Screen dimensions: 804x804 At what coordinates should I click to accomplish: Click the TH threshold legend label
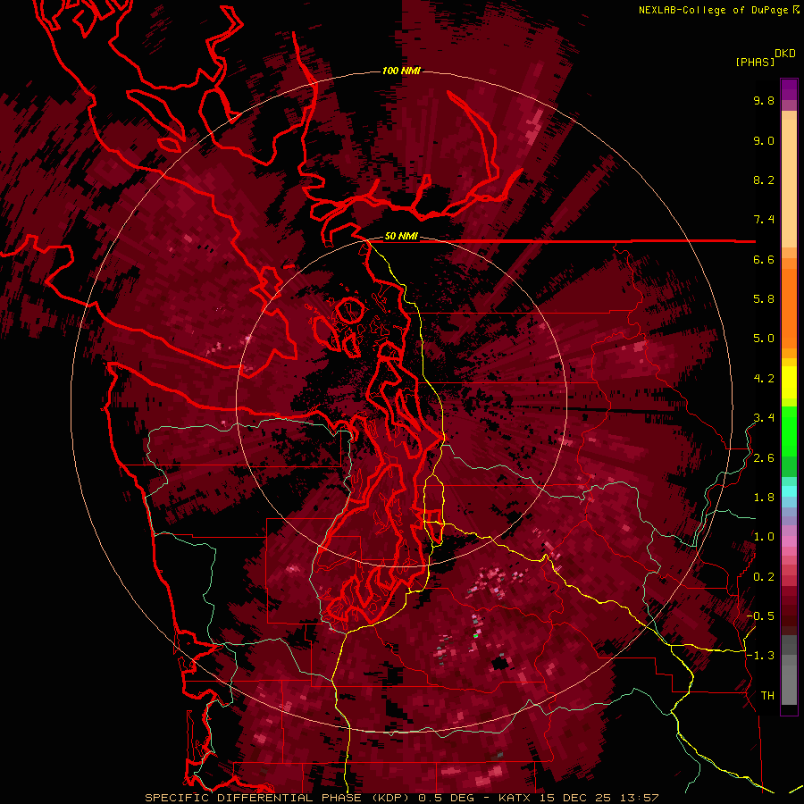point(767,696)
